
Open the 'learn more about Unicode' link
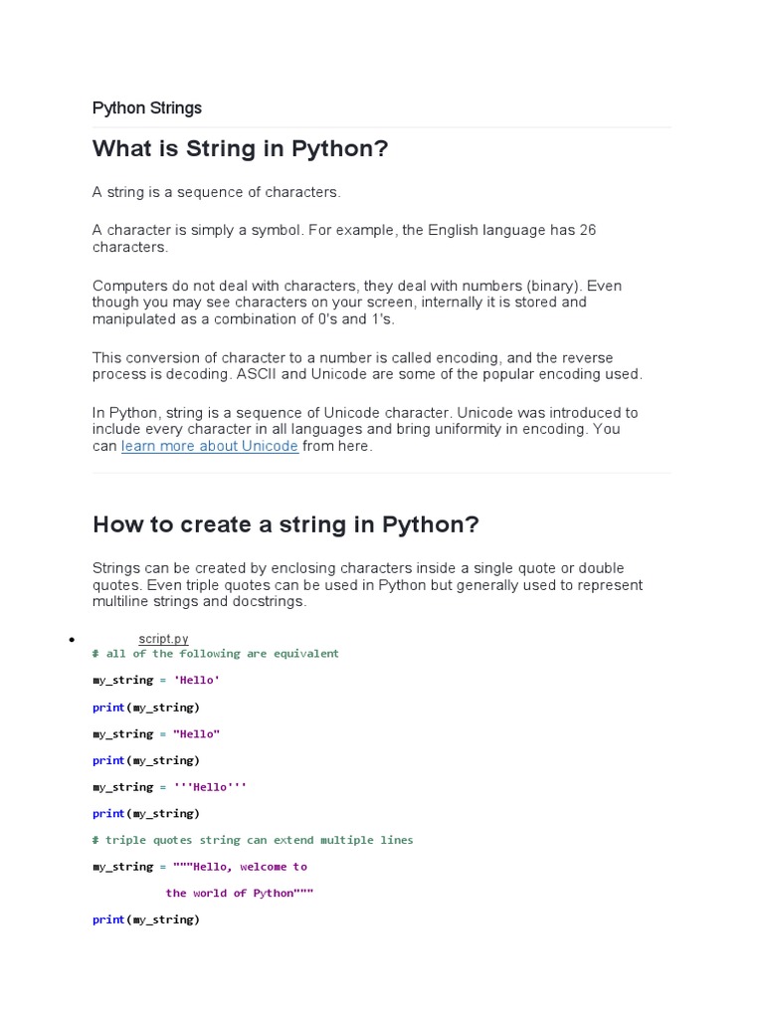(x=209, y=447)
